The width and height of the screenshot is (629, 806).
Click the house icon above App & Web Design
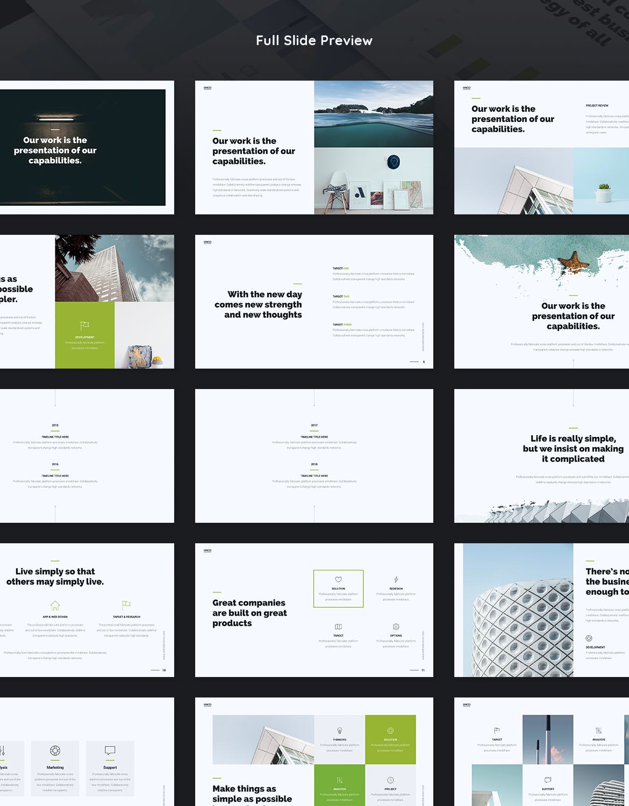pyautogui.click(x=55, y=605)
